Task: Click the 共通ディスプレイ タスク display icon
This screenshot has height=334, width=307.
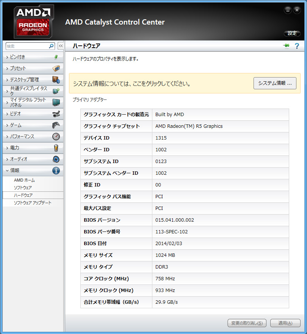Action: (x=56, y=91)
